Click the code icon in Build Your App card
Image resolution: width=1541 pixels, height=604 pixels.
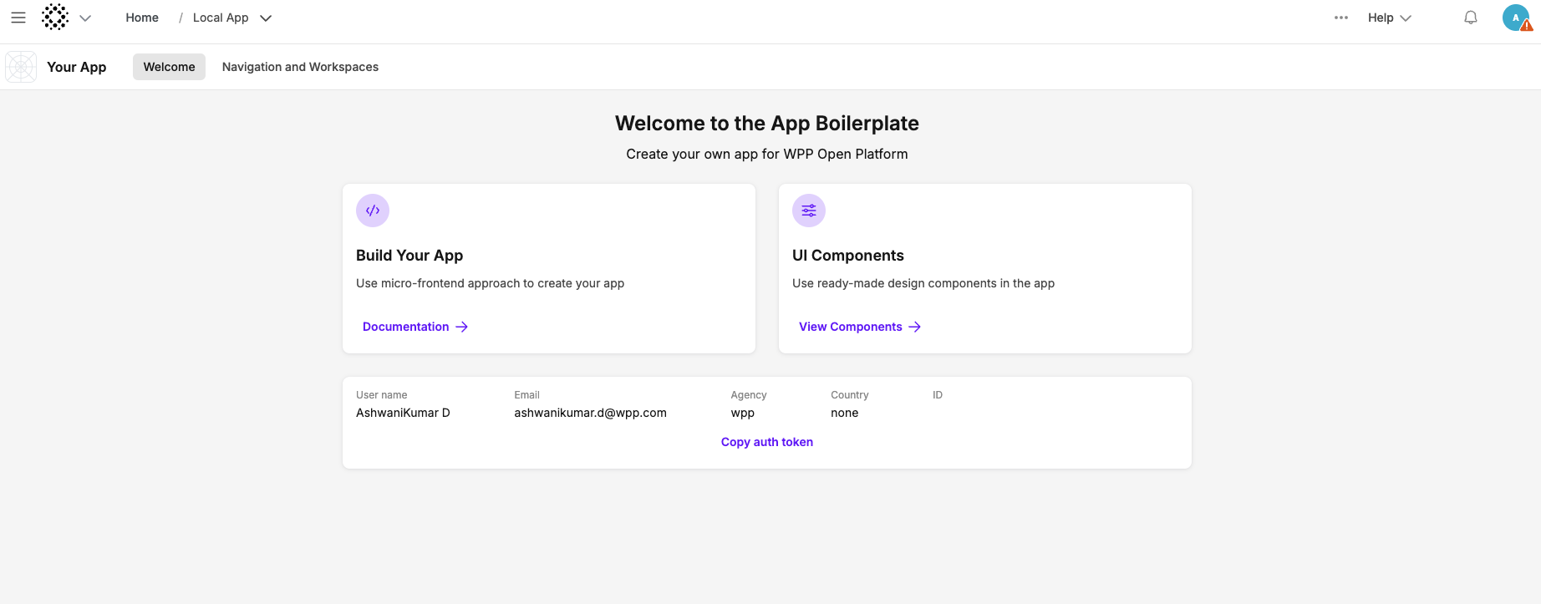tap(373, 211)
